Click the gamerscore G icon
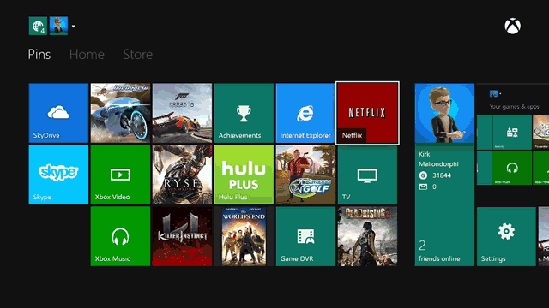Viewport: 549px width, 308px height. coord(423,175)
